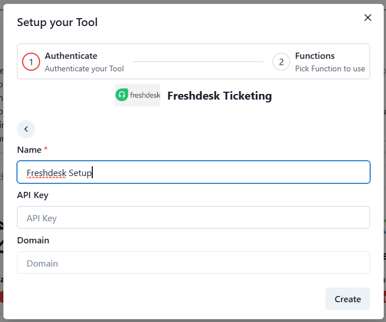
Task: Click the connector line between the steps
Action: coord(198,62)
